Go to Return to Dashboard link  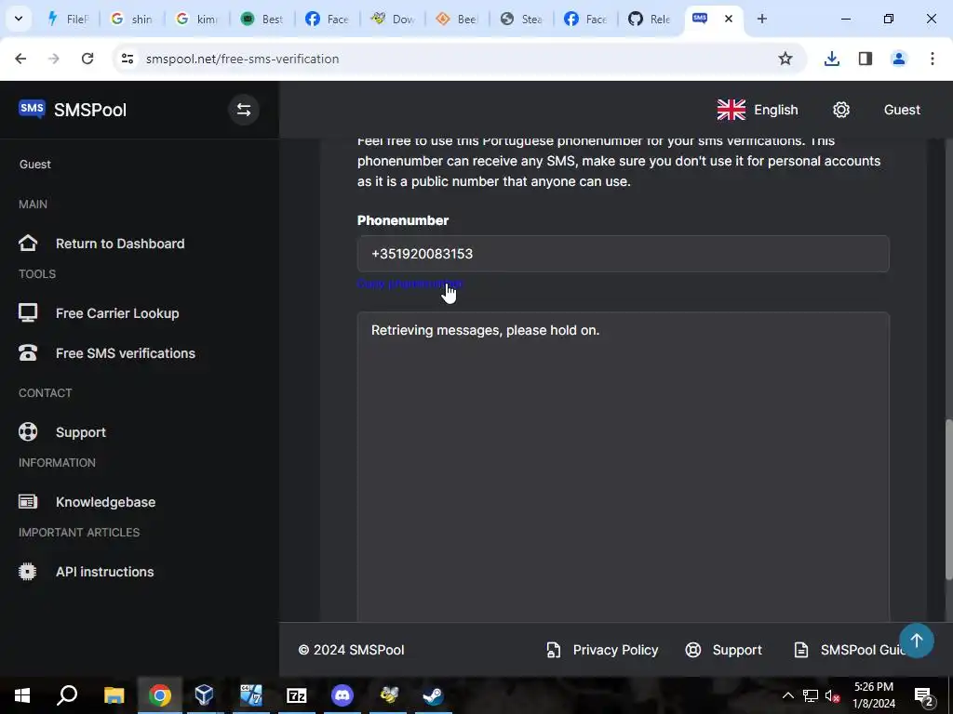pos(120,244)
